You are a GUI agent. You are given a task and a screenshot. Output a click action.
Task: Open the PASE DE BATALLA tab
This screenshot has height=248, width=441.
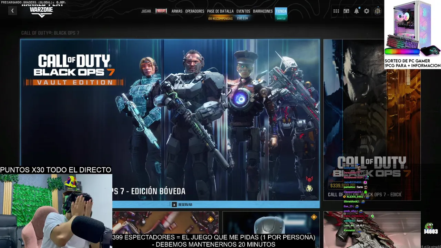(x=220, y=11)
